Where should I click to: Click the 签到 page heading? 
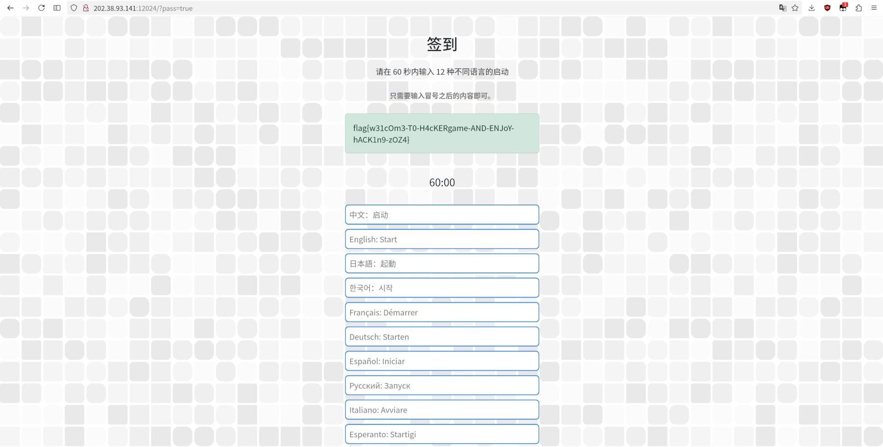click(x=442, y=44)
